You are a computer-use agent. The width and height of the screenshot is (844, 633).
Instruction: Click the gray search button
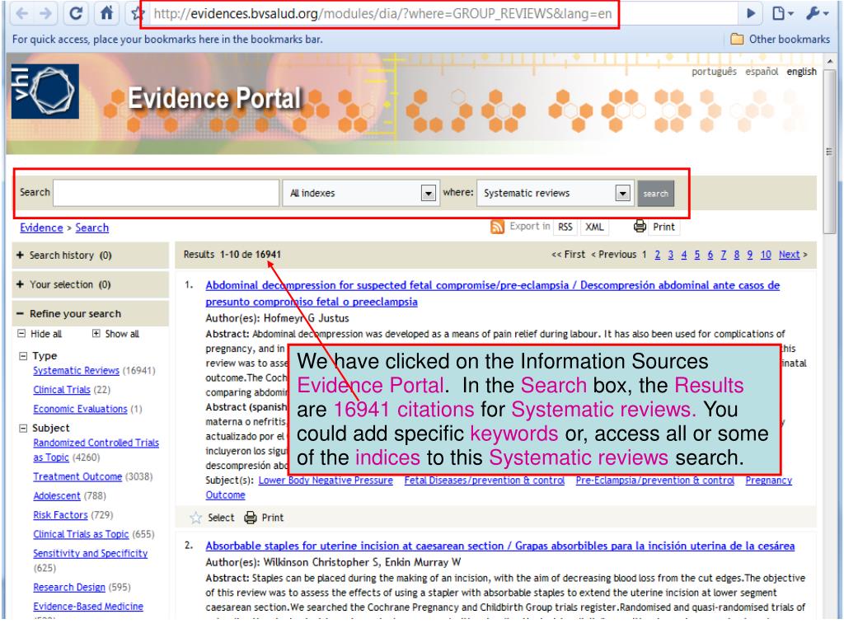pyautogui.click(x=655, y=193)
